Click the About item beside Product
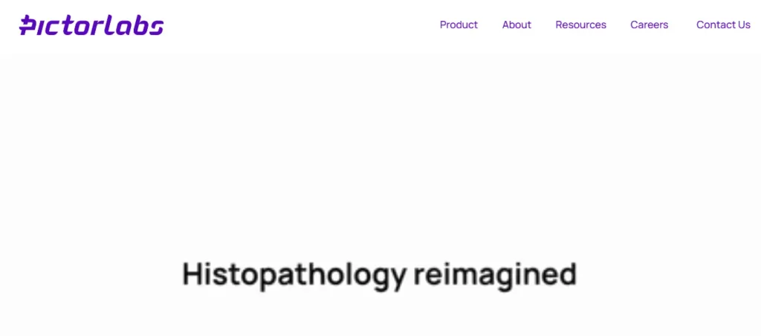761x336 pixels. (516, 25)
